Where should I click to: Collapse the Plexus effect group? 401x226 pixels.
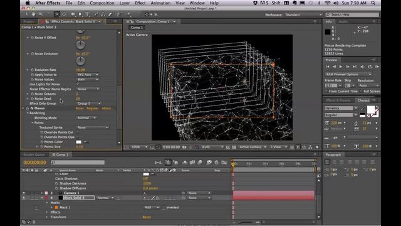click(x=23, y=109)
